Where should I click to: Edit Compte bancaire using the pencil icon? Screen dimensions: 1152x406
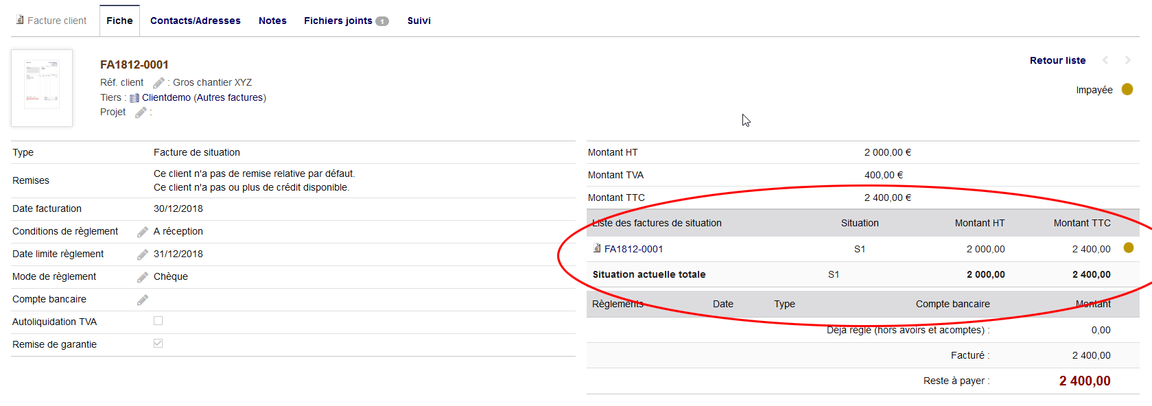pos(143,300)
